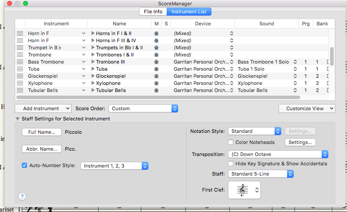The width and height of the screenshot is (347, 212).
Task: Click the Full Name button
Action: pyautogui.click(x=42, y=132)
